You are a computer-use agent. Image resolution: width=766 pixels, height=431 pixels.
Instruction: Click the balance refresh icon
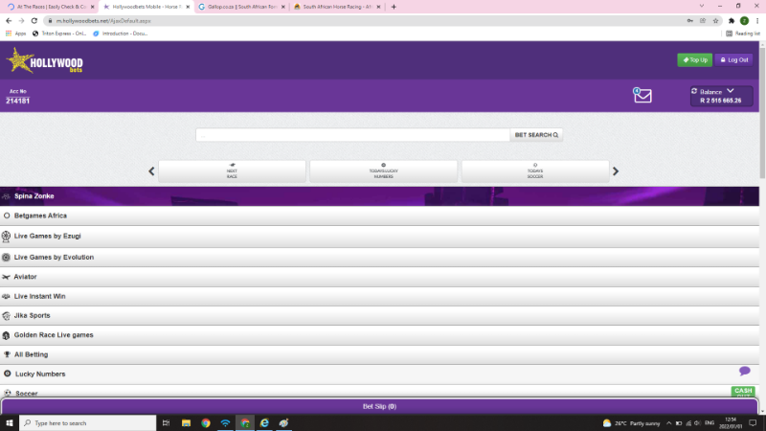pos(694,91)
